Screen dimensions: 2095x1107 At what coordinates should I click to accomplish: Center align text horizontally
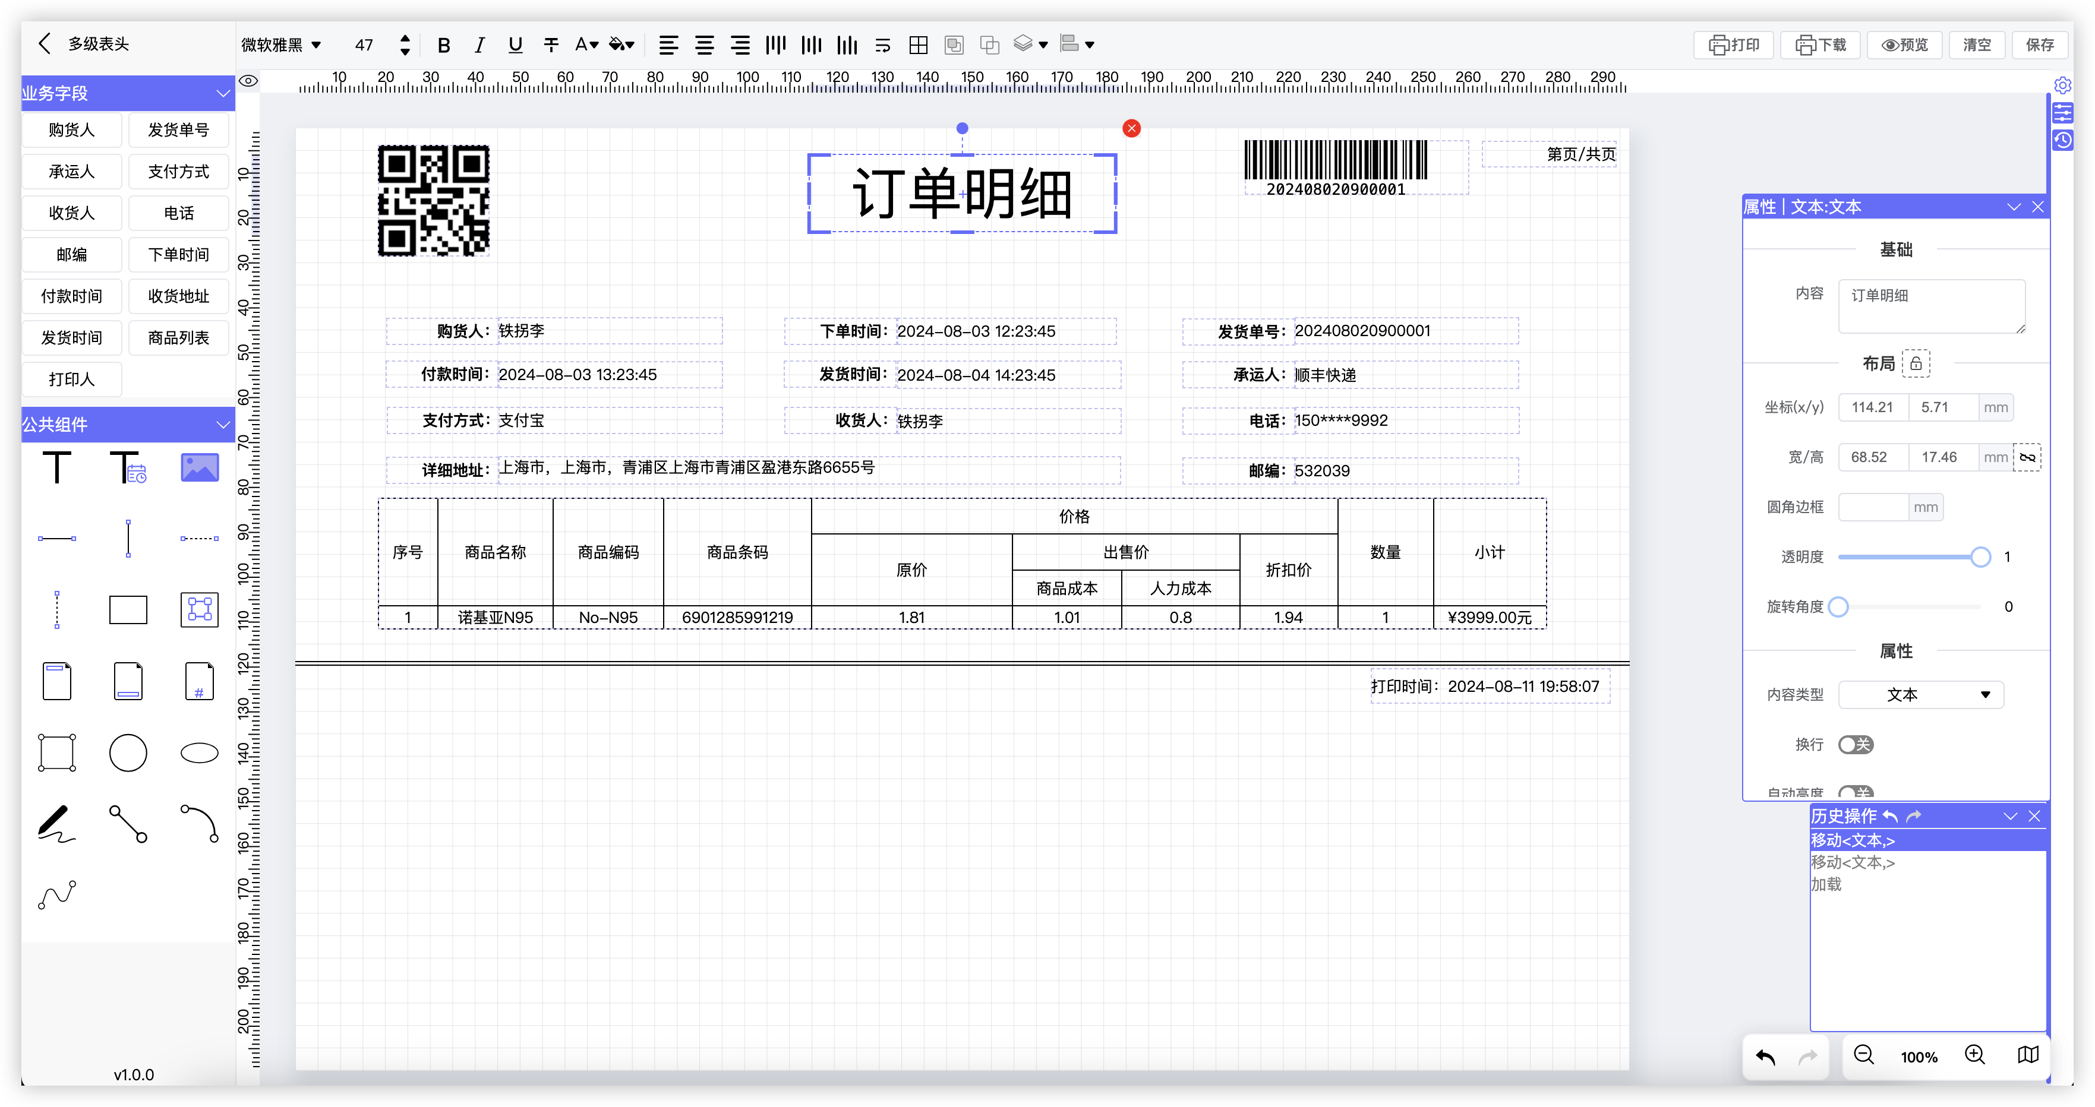click(704, 46)
